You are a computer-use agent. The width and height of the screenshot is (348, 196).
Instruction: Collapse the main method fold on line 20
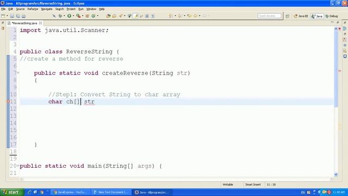pyautogui.click(x=18, y=166)
